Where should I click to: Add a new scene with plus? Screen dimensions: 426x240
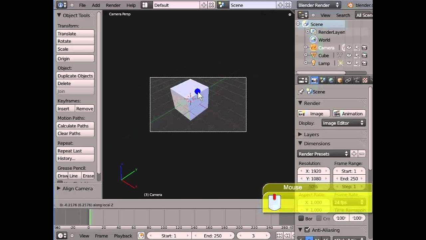[x=280, y=5]
